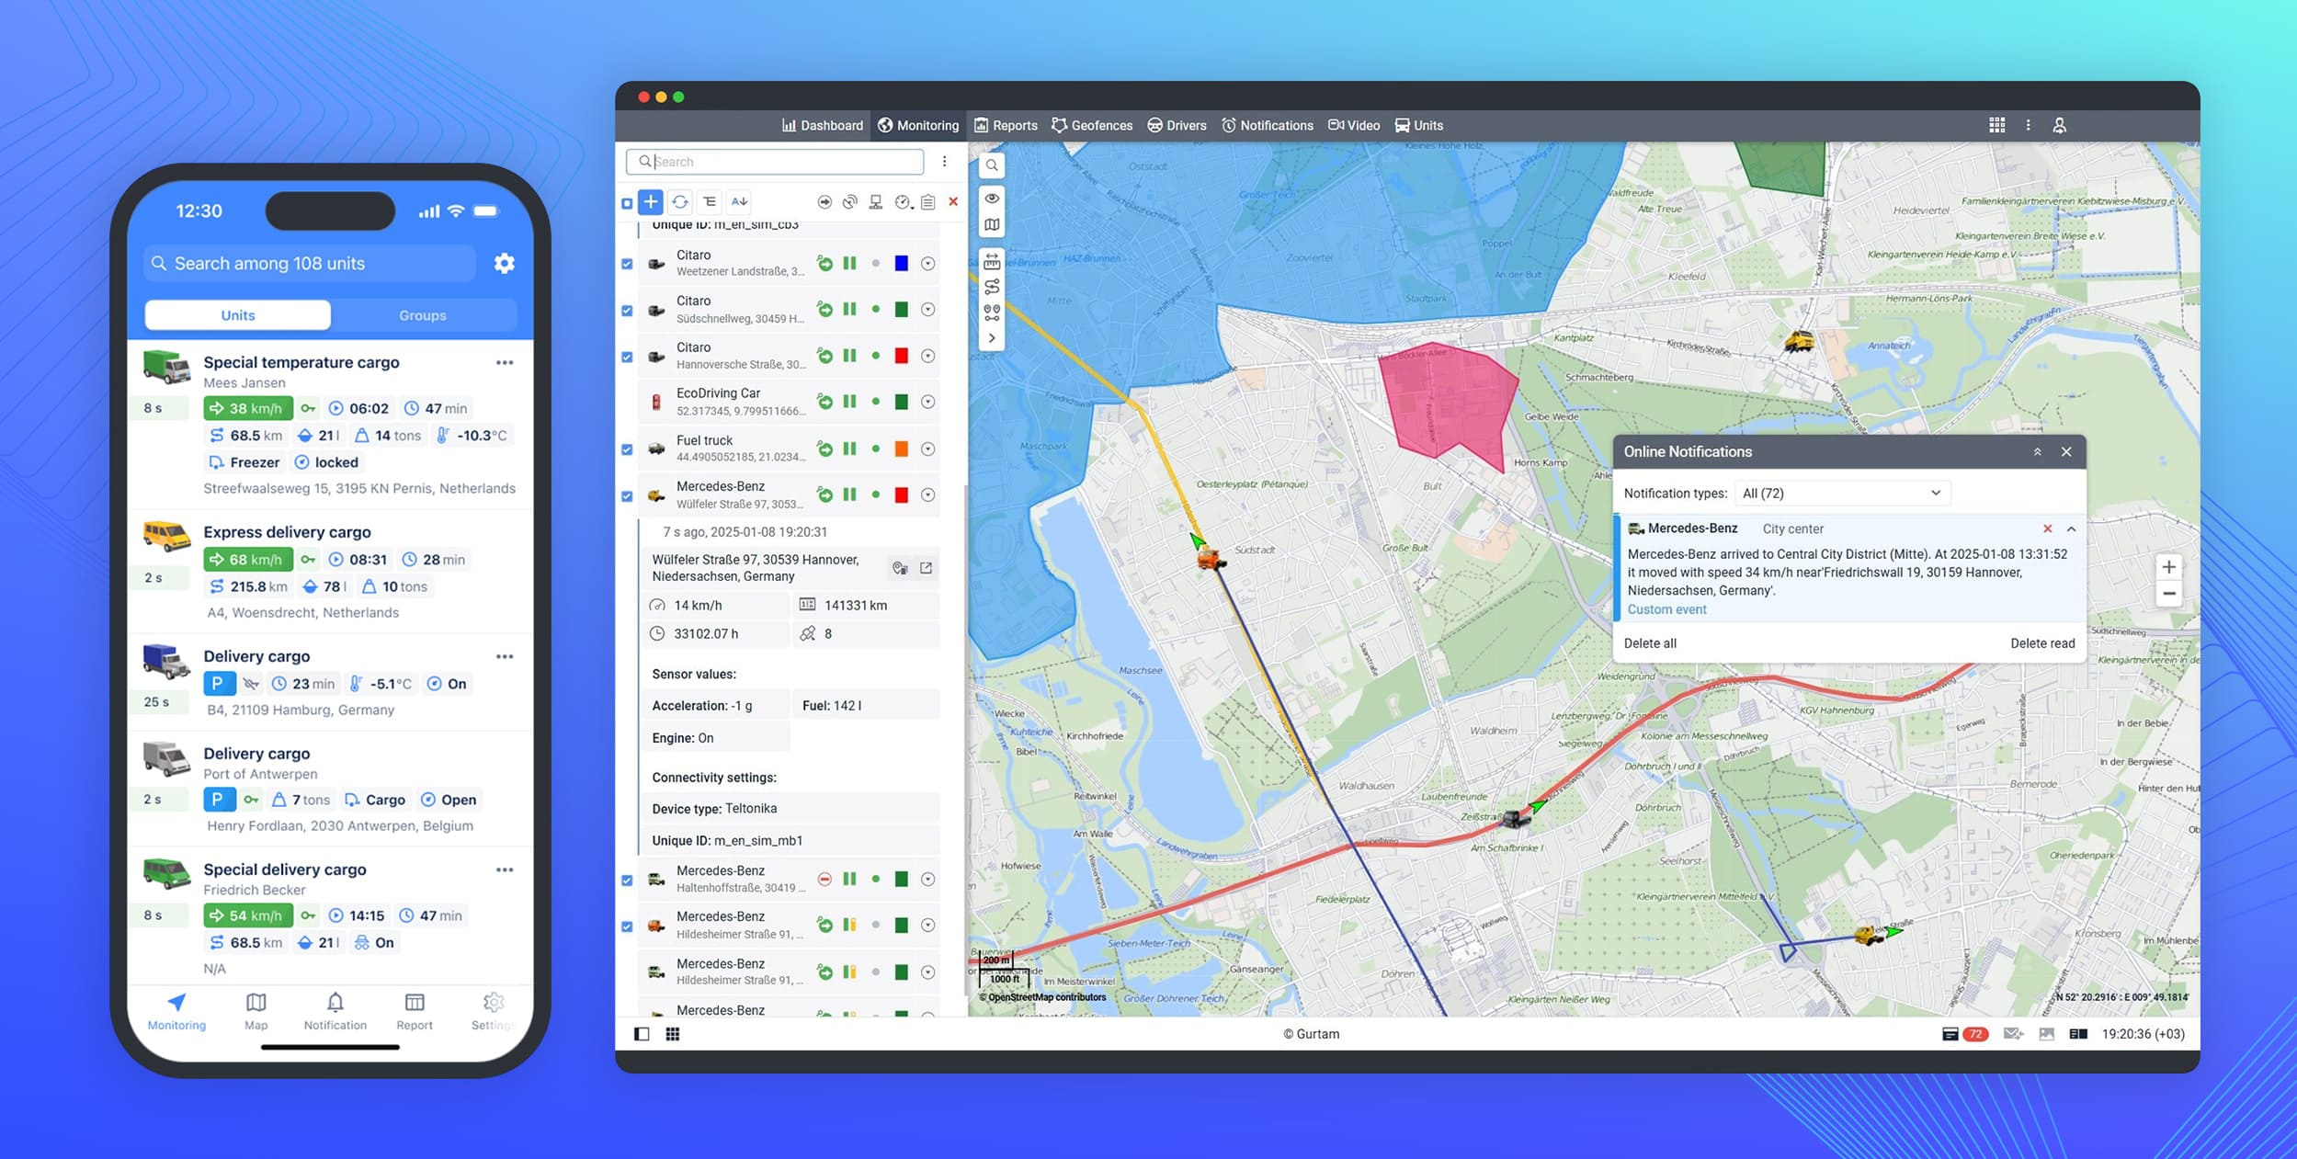Click the Delete all button
Image resolution: width=2297 pixels, height=1159 pixels.
pos(1650,643)
